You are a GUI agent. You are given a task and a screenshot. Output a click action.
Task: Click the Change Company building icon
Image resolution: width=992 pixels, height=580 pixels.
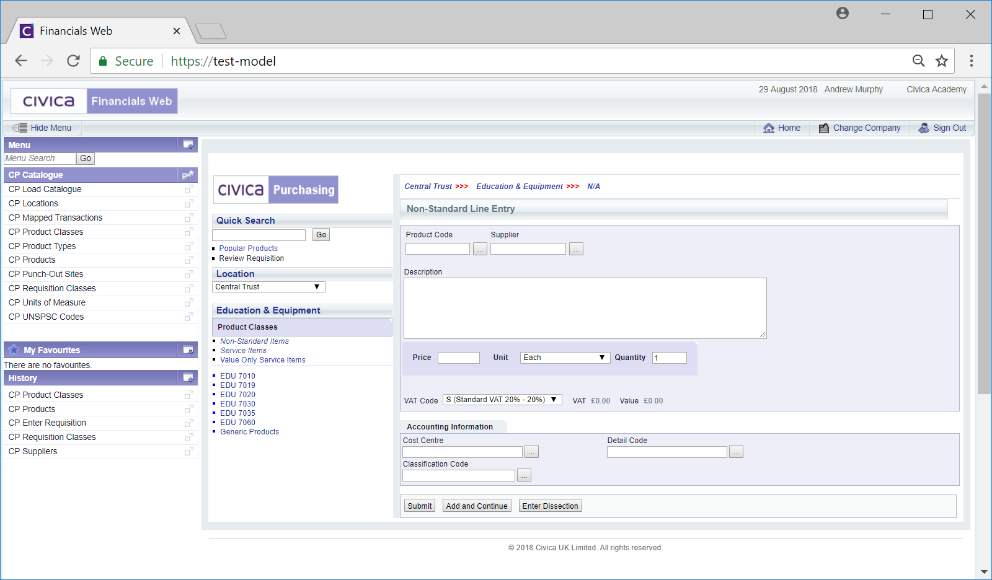pyautogui.click(x=824, y=128)
